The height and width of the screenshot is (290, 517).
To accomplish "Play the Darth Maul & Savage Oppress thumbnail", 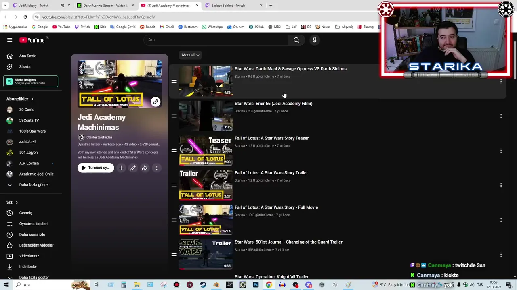I will [x=206, y=81].
